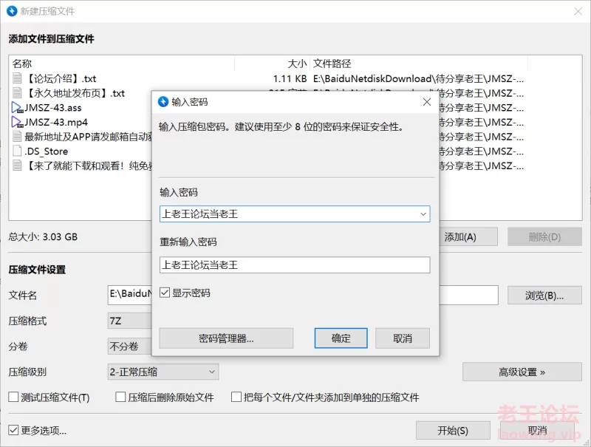Close the 新建压缩文件 window
Screen dimensions: 591x447
click(x=578, y=11)
